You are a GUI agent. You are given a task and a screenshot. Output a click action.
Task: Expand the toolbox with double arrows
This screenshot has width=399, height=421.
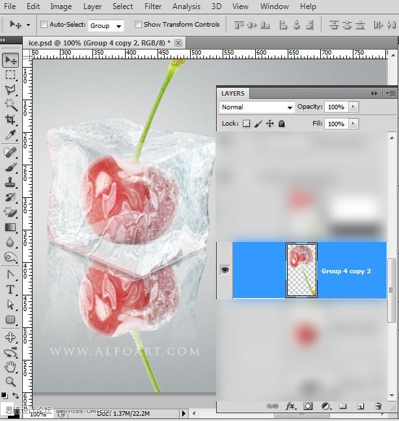(x=3, y=40)
